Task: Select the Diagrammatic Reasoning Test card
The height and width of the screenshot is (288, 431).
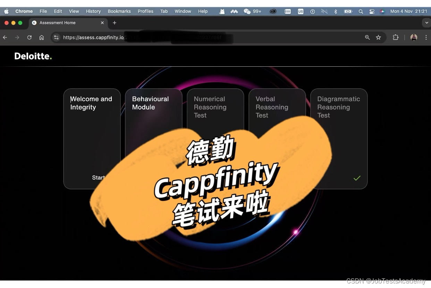Action: coord(339,139)
